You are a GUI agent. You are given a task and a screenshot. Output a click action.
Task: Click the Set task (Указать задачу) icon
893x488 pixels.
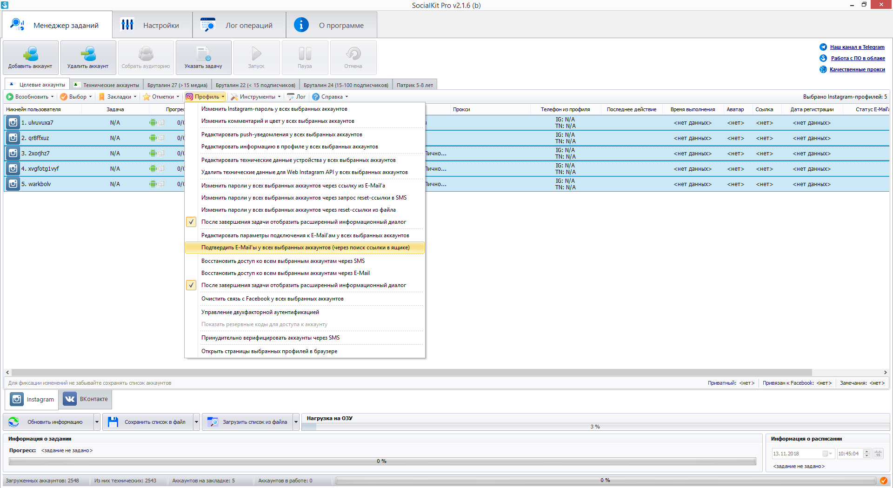[x=203, y=54]
